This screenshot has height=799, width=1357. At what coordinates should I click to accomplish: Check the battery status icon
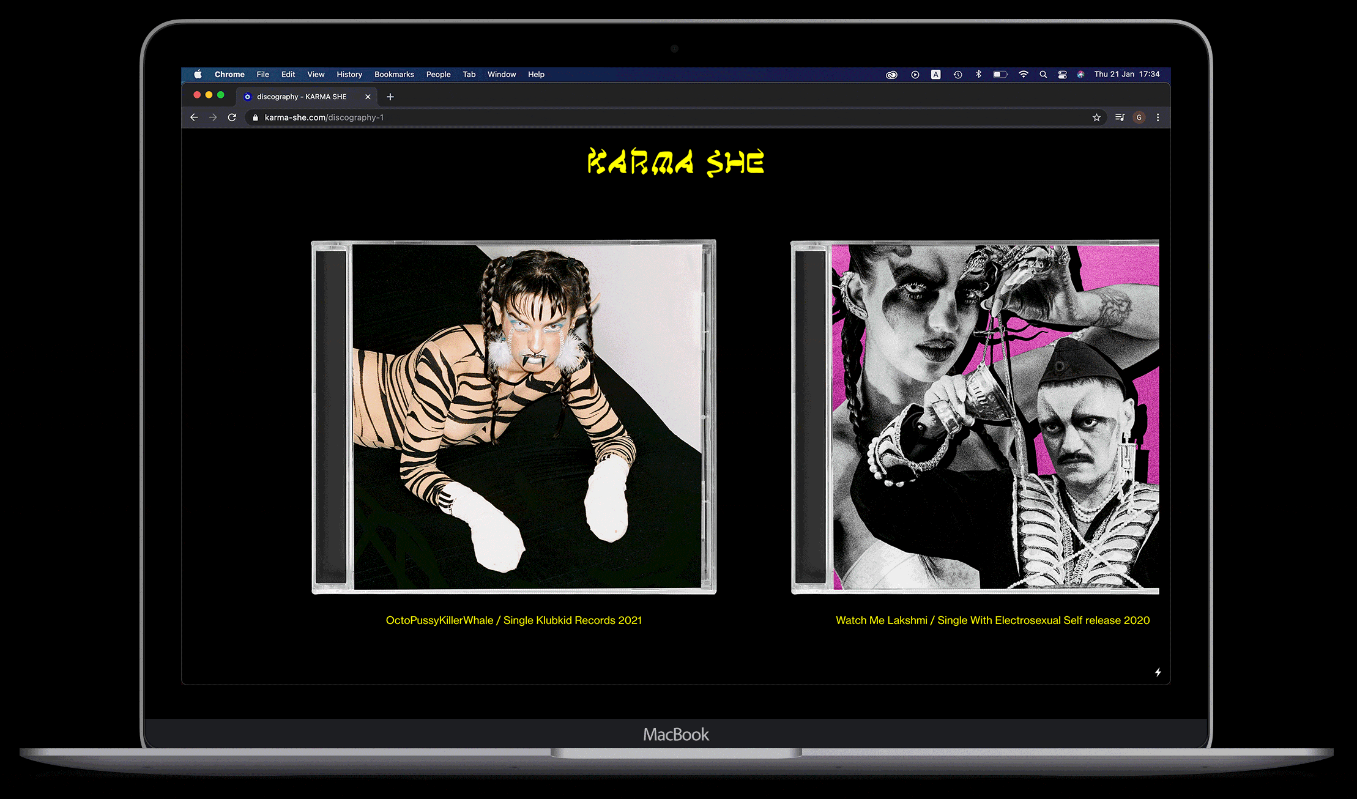tap(1000, 75)
